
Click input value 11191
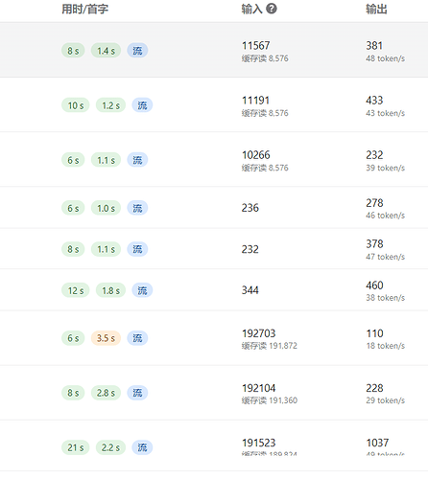tap(255, 101)
